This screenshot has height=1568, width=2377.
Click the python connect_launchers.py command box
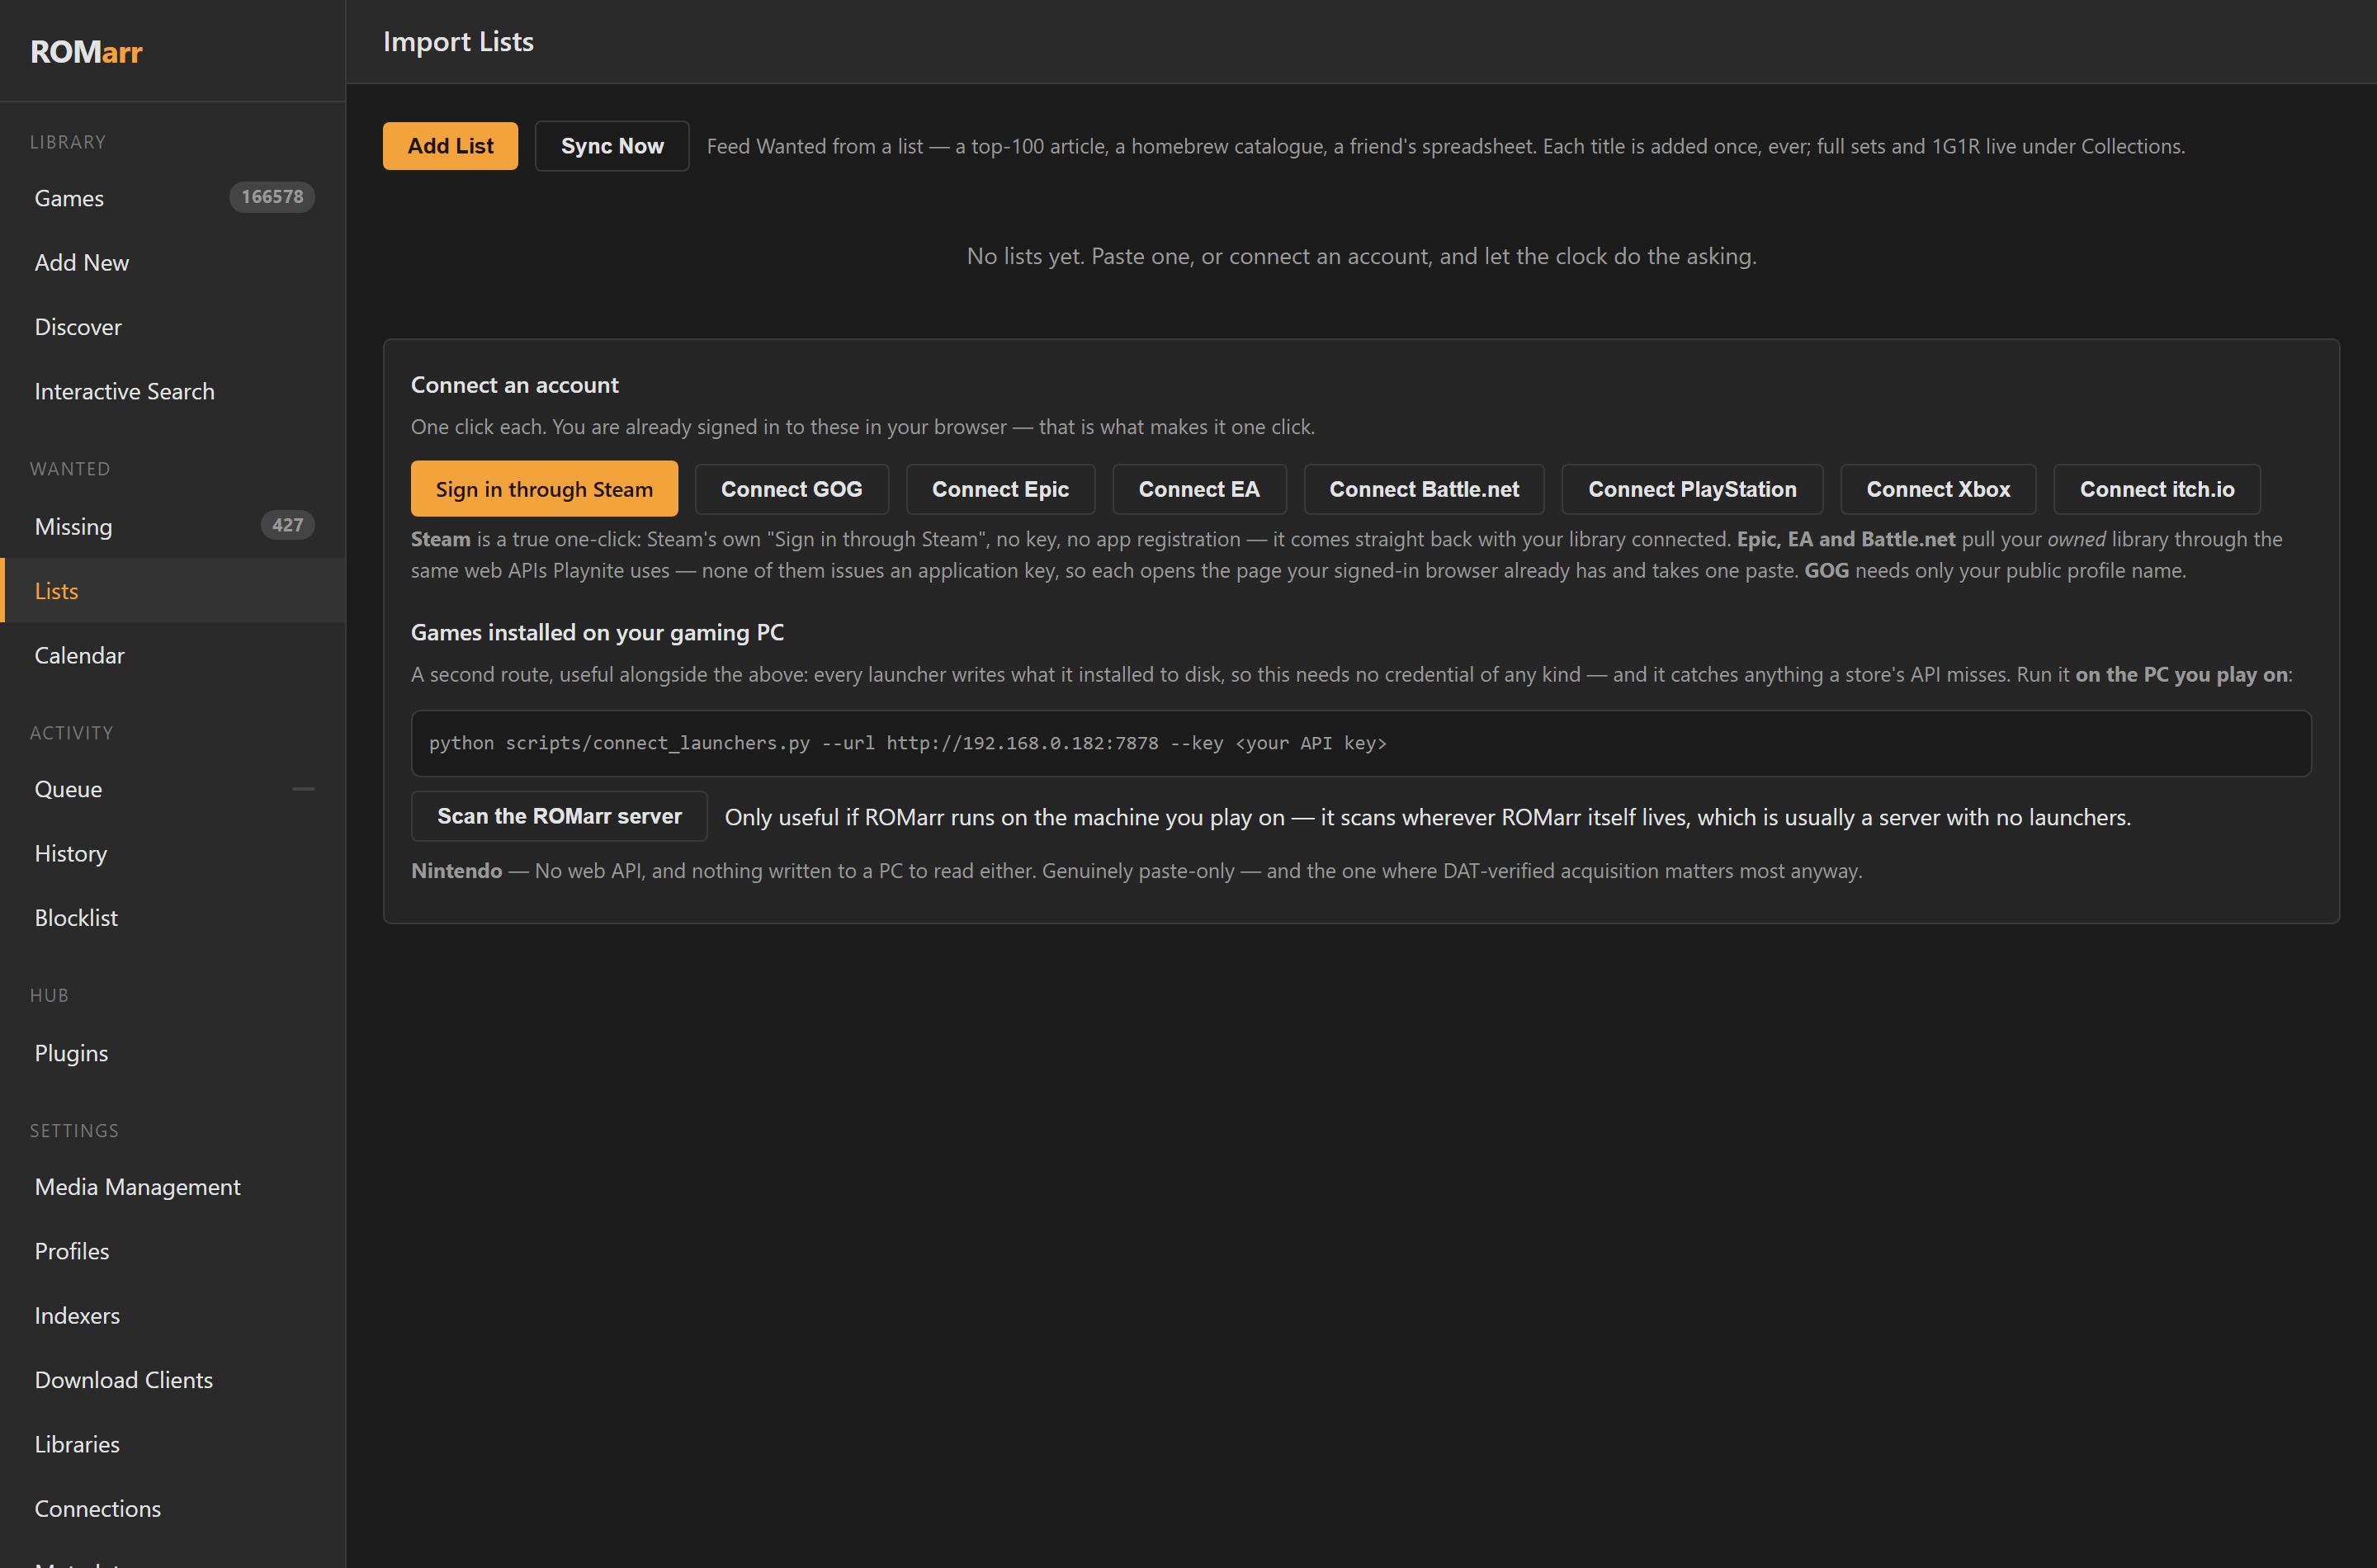click(x=1361, y=743)
